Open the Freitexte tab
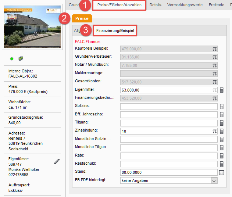The image size is (232, 197). [216, 5]
